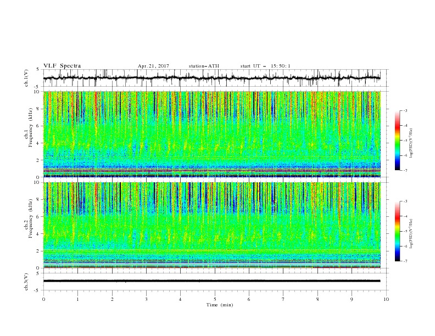Click the ch.2 "Frequency (kHz)" axis label
This screenshot has width=435, height=336.
coord(30,218)
